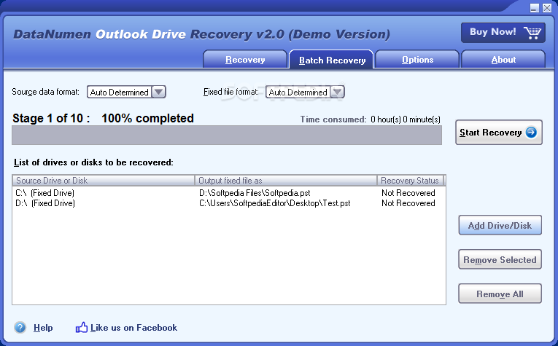Image resolution: width=558 pixels, height=346 pixels.
Task: Open the Help link
Action: 43,328
